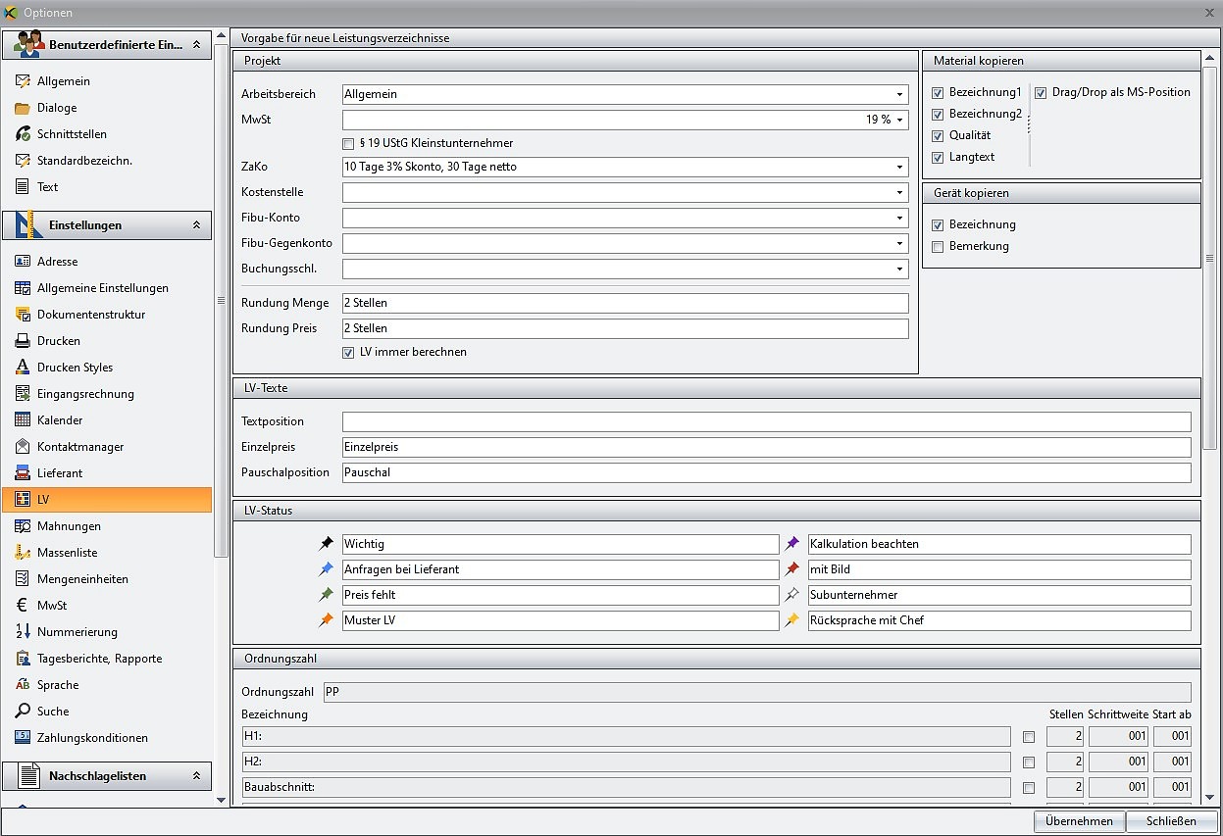1223x836 pixels.
Task: Click the Mengeneinheiten icon
Action: click(23, 579)
